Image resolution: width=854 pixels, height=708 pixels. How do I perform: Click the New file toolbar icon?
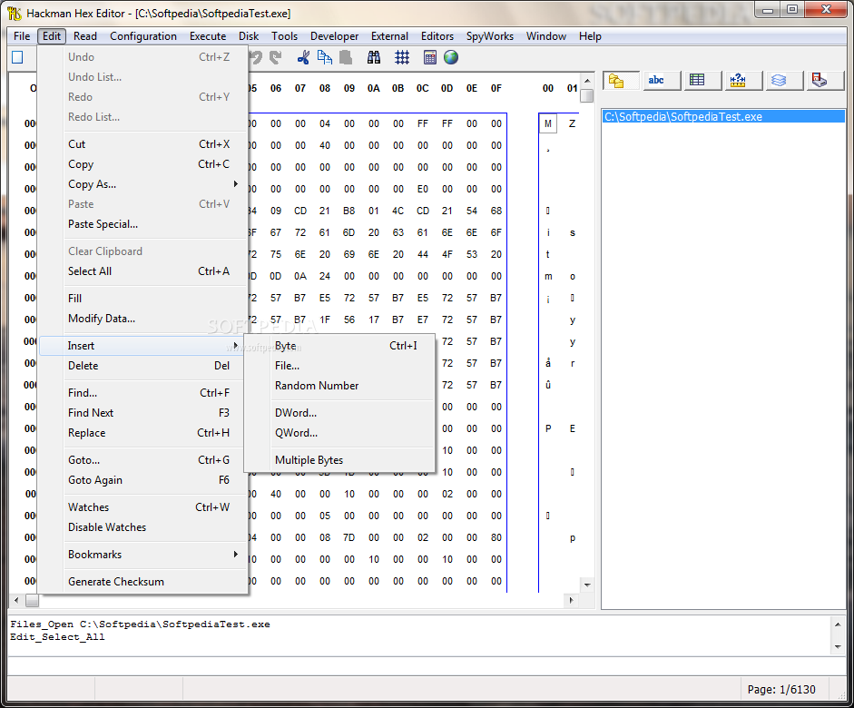pyautogui.click(x=17, y=57)
